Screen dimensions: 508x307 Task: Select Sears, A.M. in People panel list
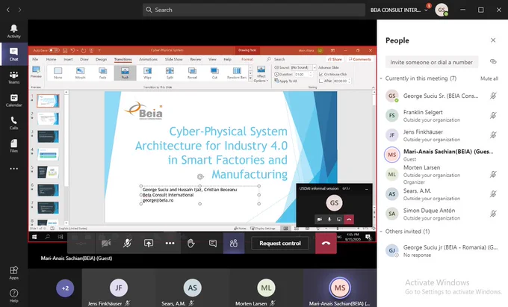pos(442,194)
